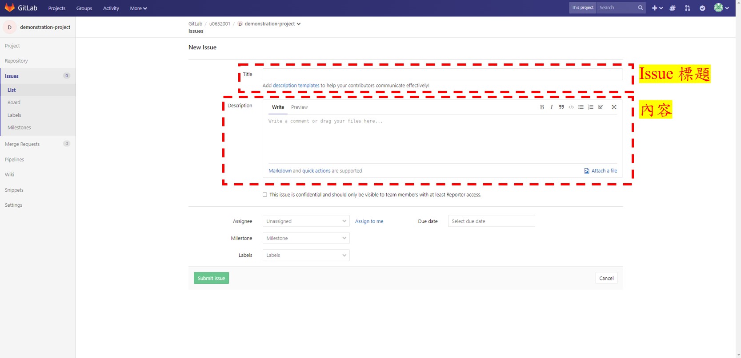Expand demonstration-project breadcrumb dropdown
The image size is (741, 358).
pos(272,24)
